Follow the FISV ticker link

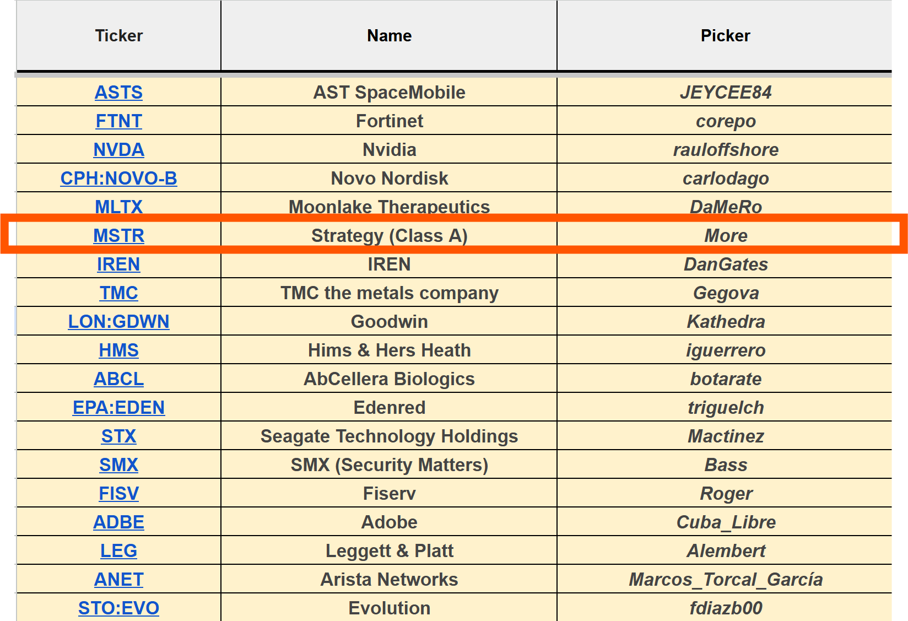[x=118, y=494]
